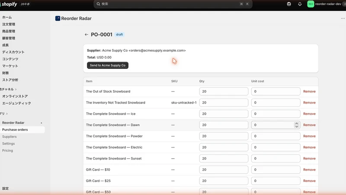346x195 pixels.
Task: Click Send to Acme Supply Co button
Action: click(108, 65)
